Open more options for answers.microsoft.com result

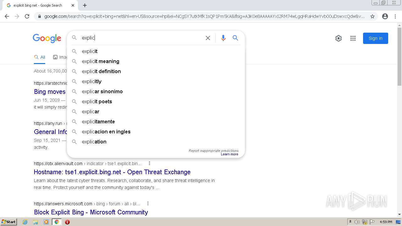(148, 203)
